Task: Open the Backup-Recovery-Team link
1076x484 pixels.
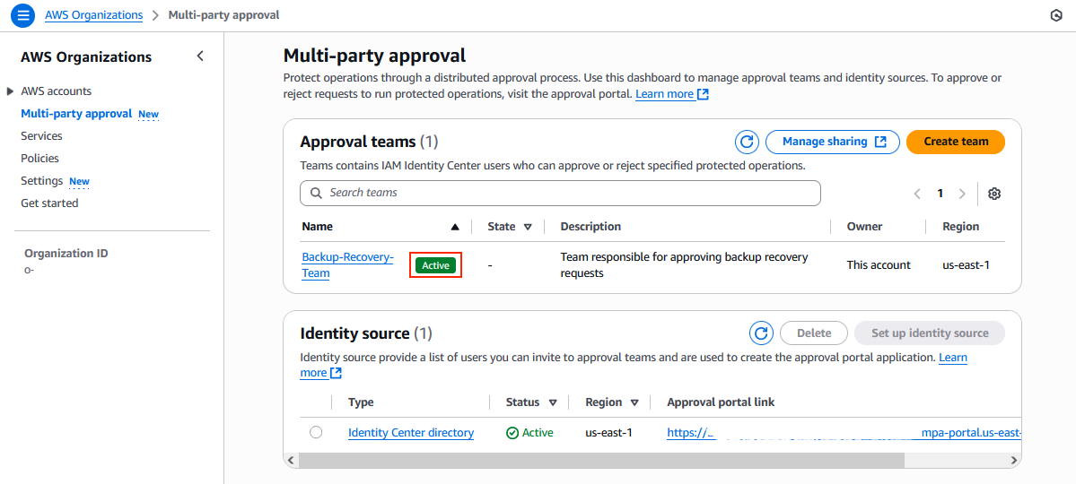Action: click(x=348, y=265)
